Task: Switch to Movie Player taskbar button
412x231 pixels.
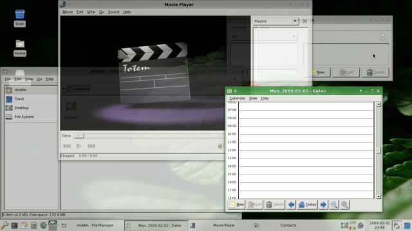Action: (220, 225)
